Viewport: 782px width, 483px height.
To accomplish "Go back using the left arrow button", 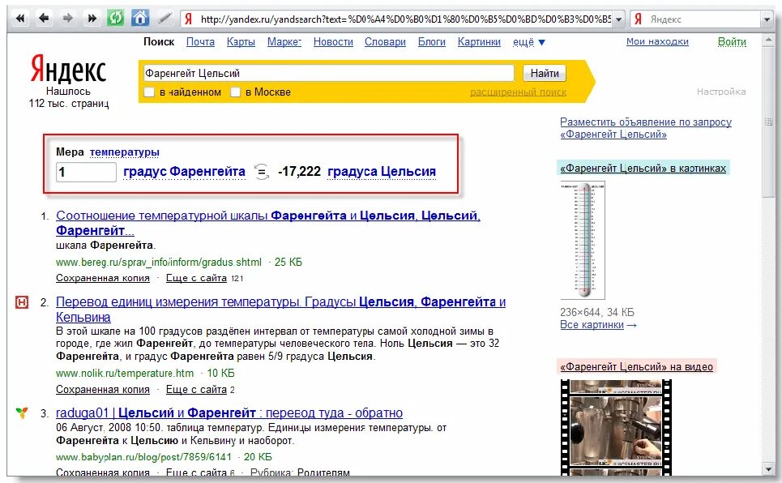I will [x=44, y=19].
